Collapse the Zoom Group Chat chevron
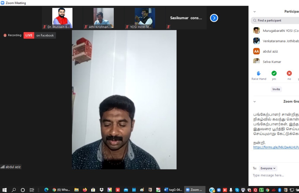 [x=254, y=101]
